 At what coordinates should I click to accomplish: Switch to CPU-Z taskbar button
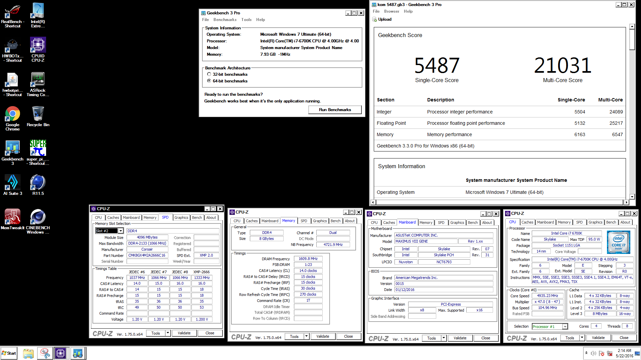(x=61, y=353)
